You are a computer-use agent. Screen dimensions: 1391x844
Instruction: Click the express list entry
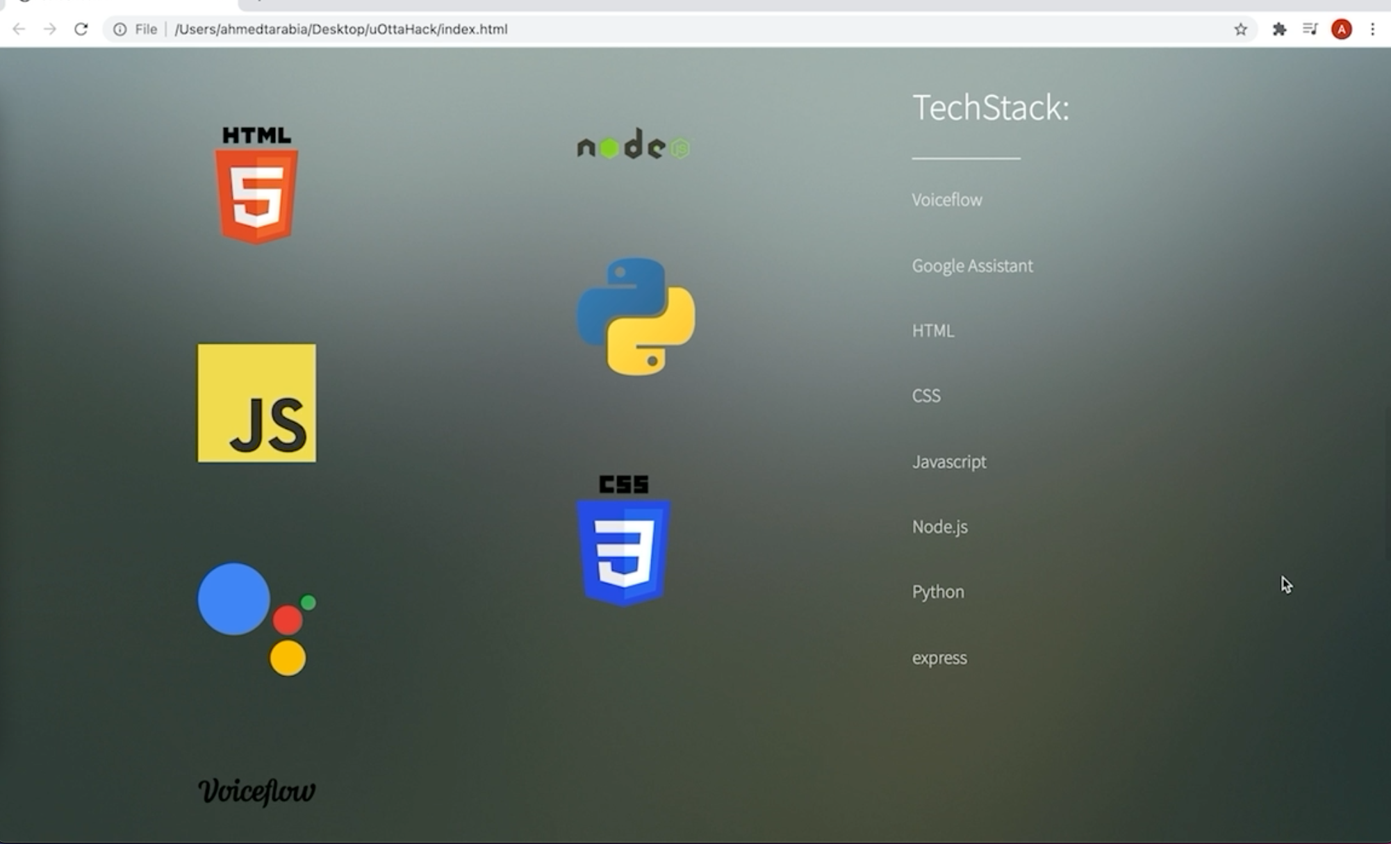tap(939, 658)
